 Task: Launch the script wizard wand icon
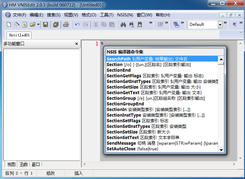pos(17,24)
